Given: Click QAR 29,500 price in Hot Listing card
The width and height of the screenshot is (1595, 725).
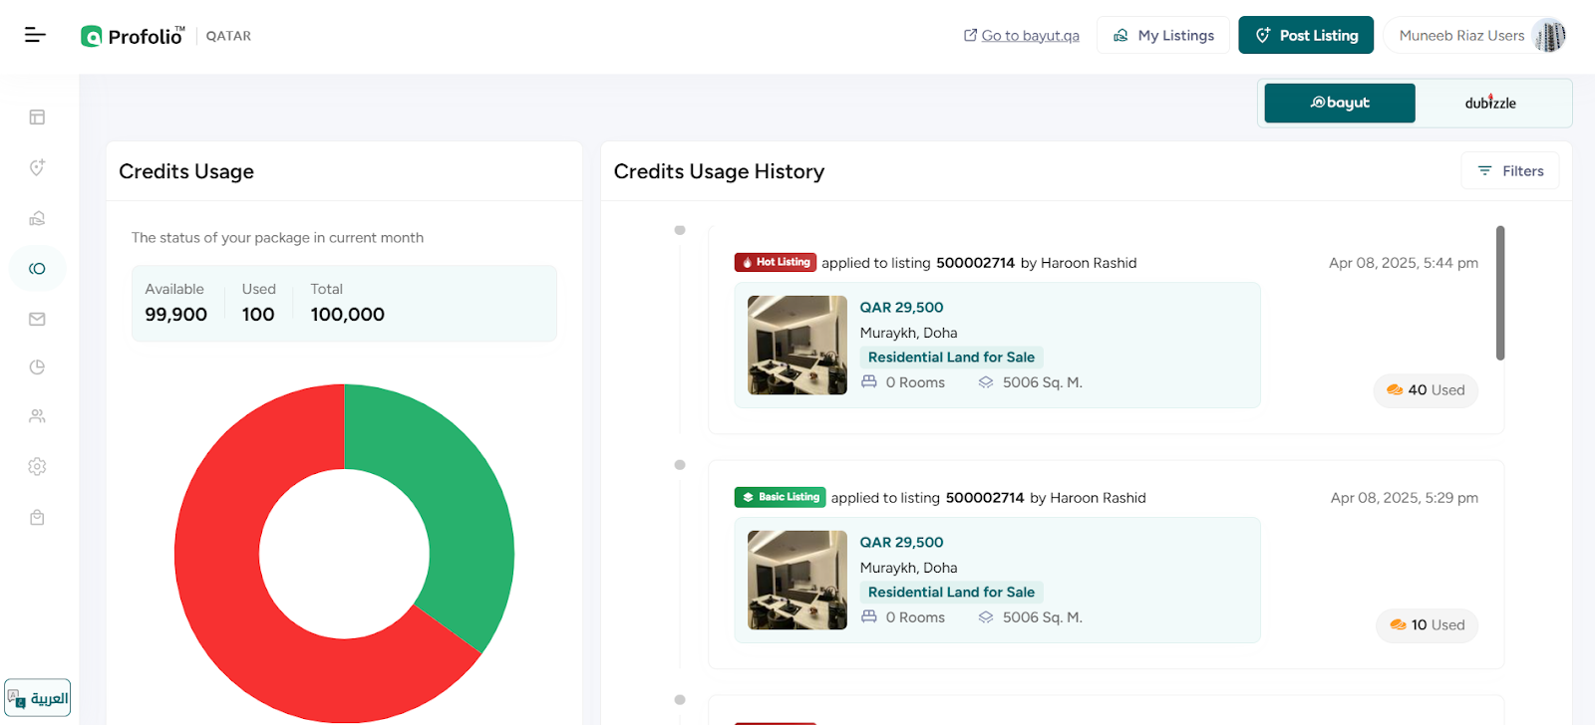Looking at the screenshot, I should [901, 308].
